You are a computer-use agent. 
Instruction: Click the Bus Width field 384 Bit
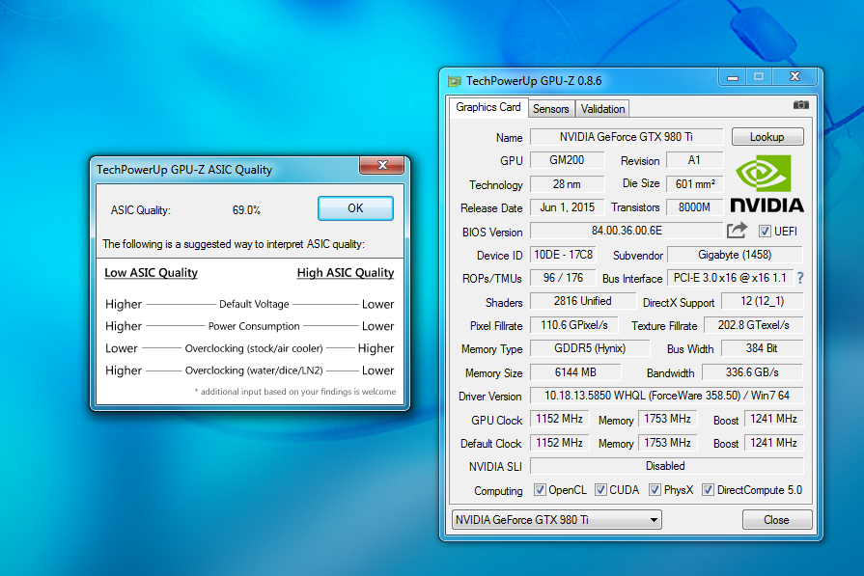762,348
